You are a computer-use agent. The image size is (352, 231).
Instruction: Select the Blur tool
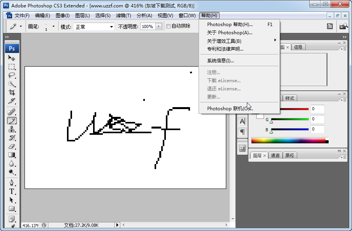tap(12, 164)
